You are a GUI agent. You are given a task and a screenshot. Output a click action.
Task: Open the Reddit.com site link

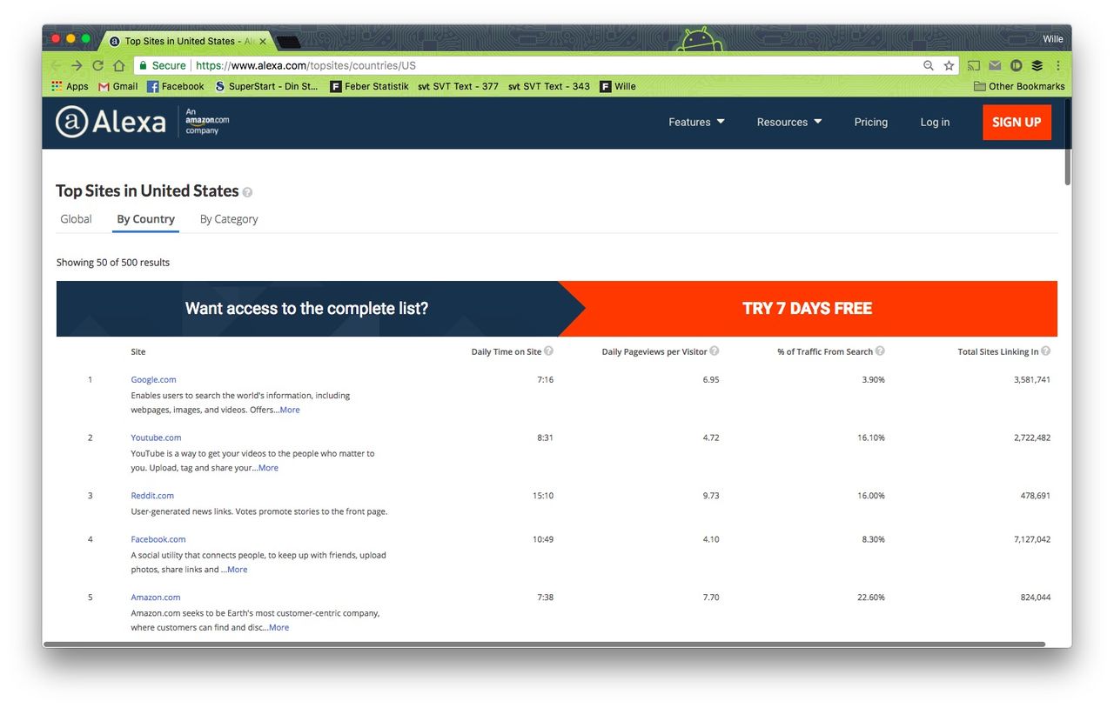click(x=152, y=496)
